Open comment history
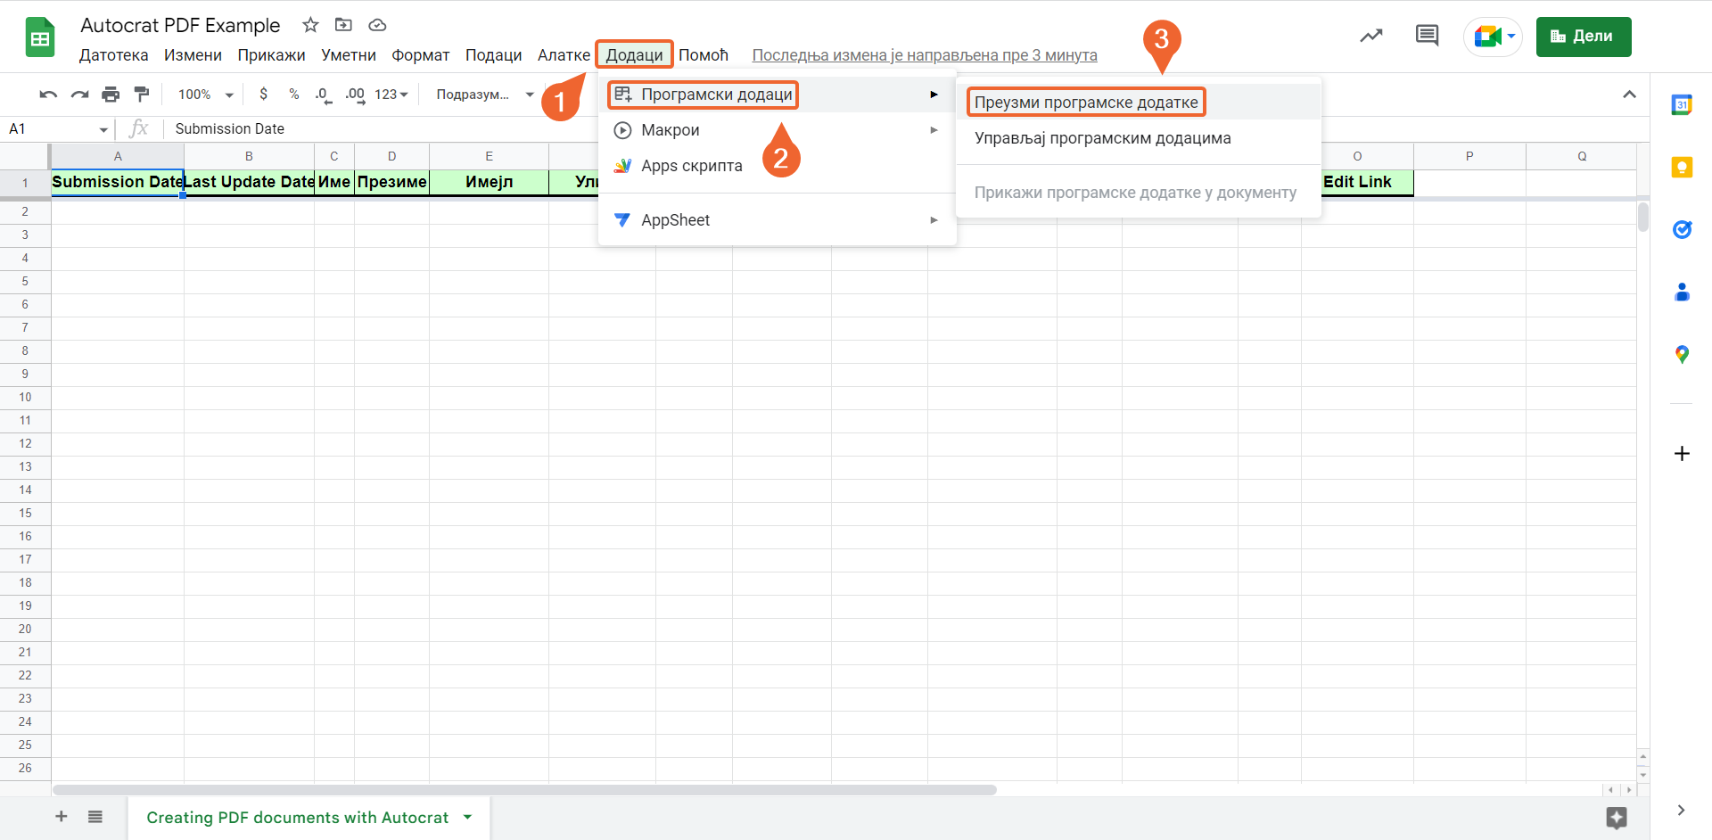 (1427, 37)
